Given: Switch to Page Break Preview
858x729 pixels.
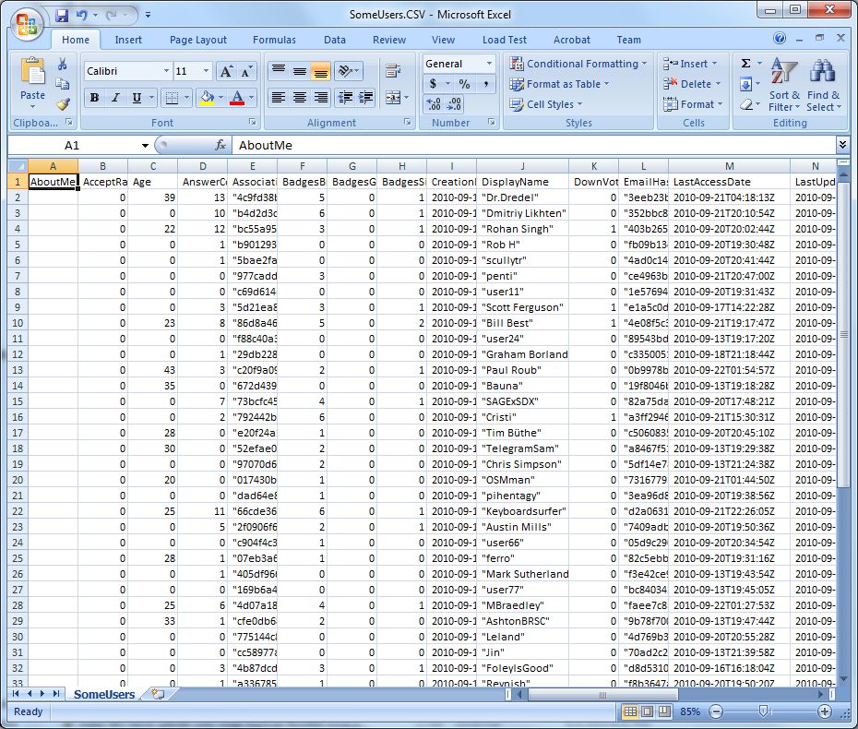Looking at the screenshot, I should tap(664, 711).
